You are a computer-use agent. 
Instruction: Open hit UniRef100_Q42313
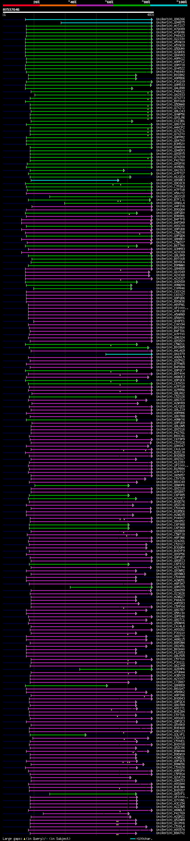(170, 170)
